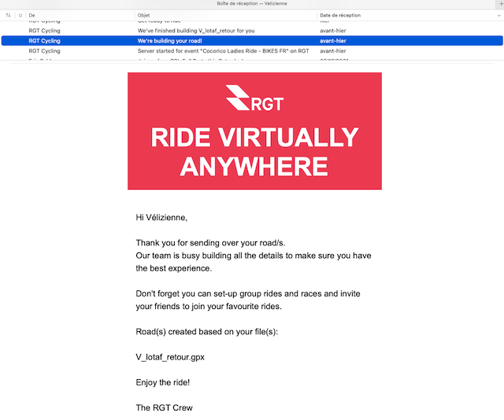The image size is (504, 420).
Task: Open the V_lotaf_retour finished building email
Action: (252, 31)
